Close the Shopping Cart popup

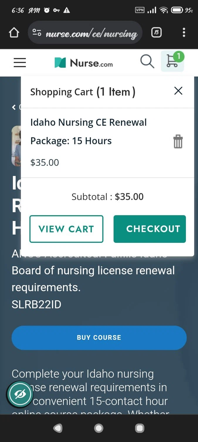(178, 91)
